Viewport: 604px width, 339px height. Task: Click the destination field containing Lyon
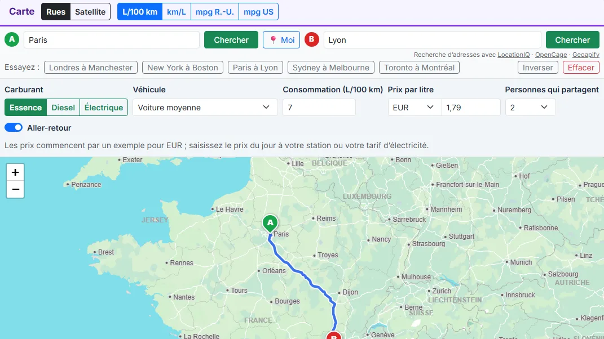[x=432, y=40]
